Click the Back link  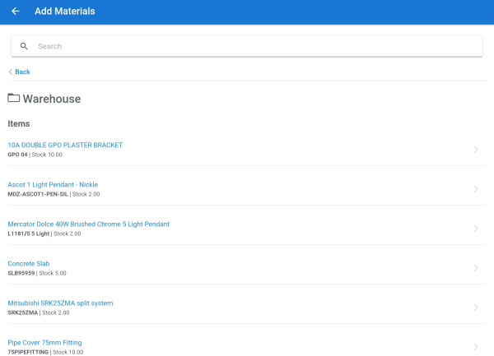click(x=22, y=72)
